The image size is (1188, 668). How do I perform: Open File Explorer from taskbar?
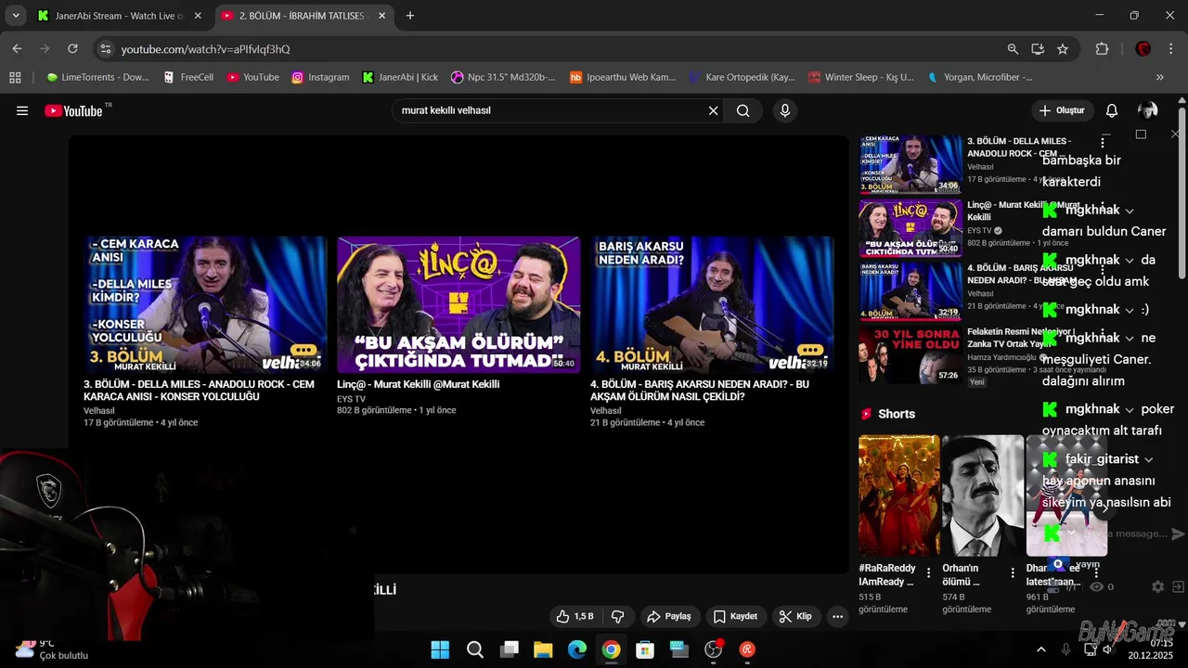pyautogui.click(x=543, y=649)
